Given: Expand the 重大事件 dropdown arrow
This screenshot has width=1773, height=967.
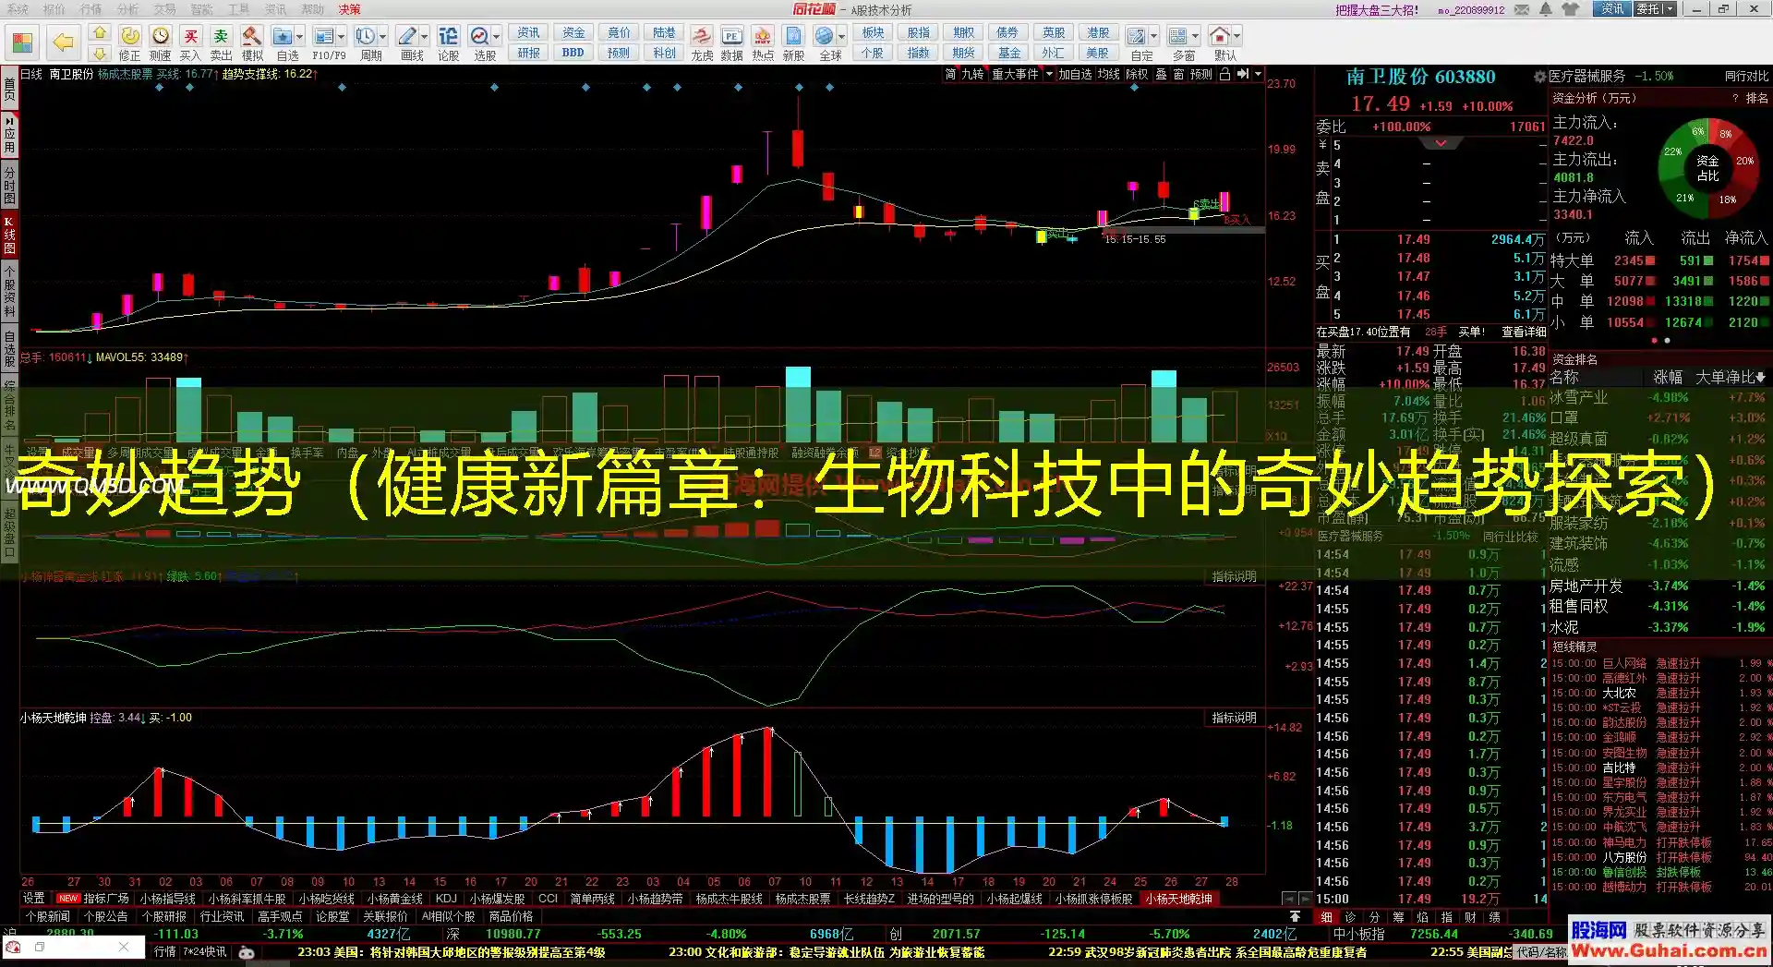Looking at the screenshot, I should coord(1048,74).
